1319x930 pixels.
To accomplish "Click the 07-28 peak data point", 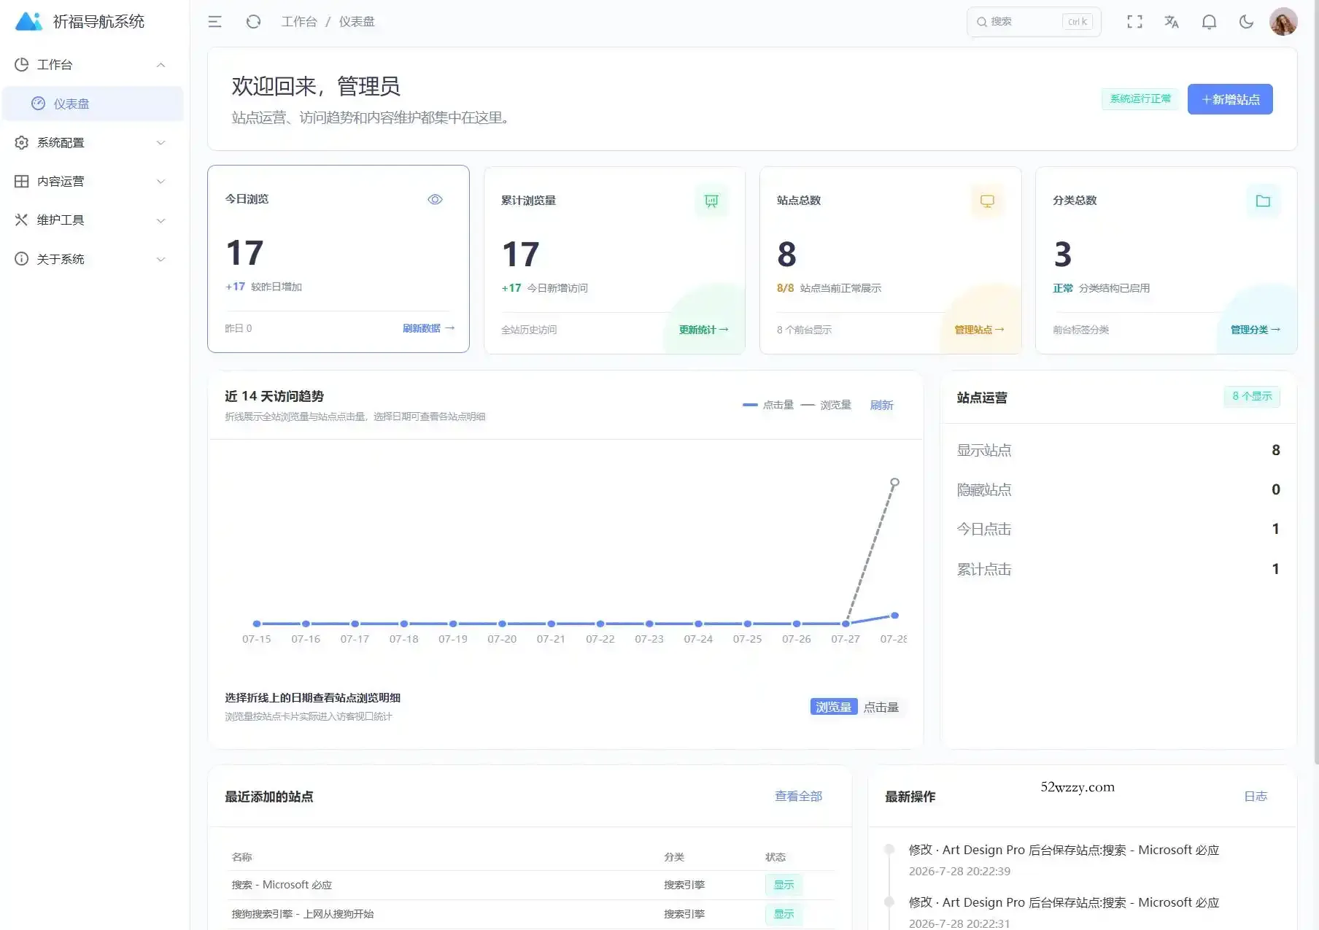I will pos(894,482).
